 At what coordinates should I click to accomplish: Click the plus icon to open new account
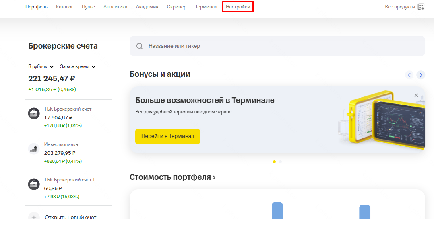(34, 217)
